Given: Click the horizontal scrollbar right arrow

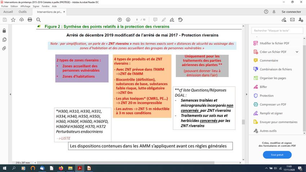Looking at the screenshot, I should click(240, 163).
